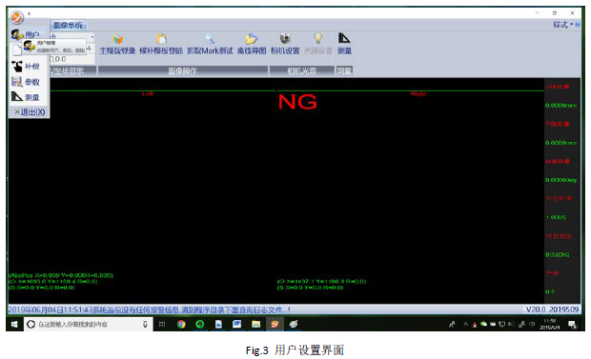This screenshot has height=359, width=591.
Task: Click the 退出(X) exit button
Action: tap(30, 111)
